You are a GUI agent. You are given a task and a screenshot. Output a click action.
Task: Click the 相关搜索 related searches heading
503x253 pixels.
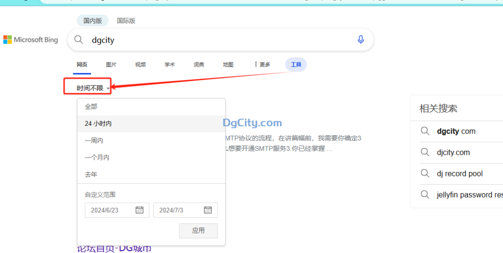[438, 109]
